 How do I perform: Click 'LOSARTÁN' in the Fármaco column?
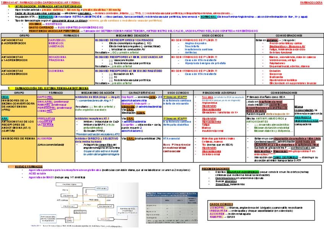pyautogui.click(x=45, y=122)
